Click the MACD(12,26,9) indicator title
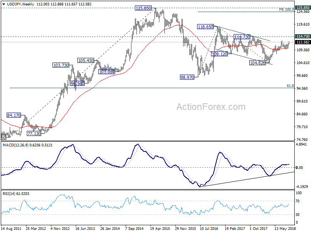 click(16, 145)
